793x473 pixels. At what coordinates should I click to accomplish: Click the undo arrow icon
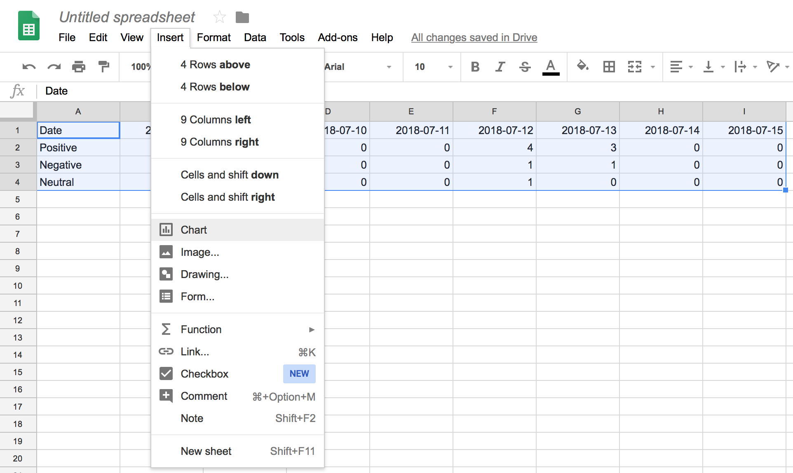(29, 67)
